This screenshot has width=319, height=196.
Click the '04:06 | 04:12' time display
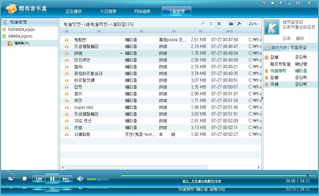tap(298, 181)
